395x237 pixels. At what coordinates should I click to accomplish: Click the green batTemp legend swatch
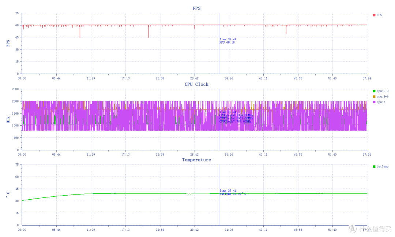tap(374, 167)
